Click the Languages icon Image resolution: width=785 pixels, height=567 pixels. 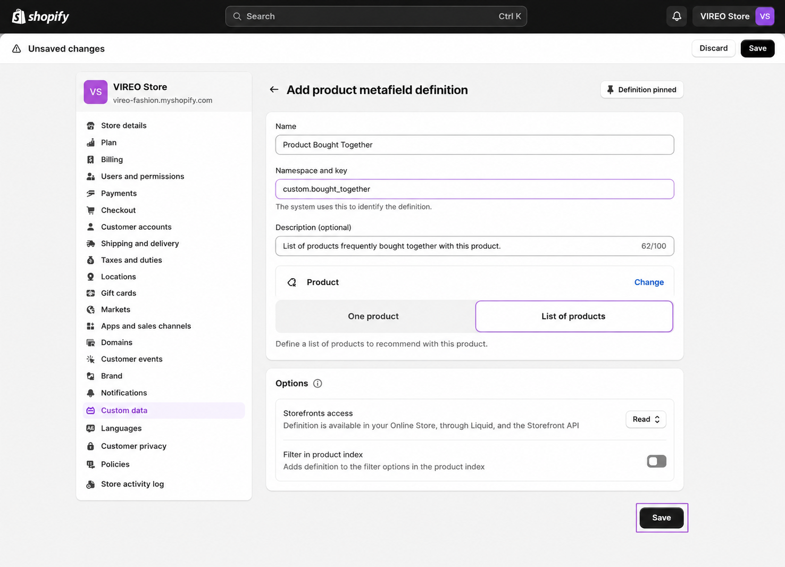pyautogui.click(x=90, y=428)
